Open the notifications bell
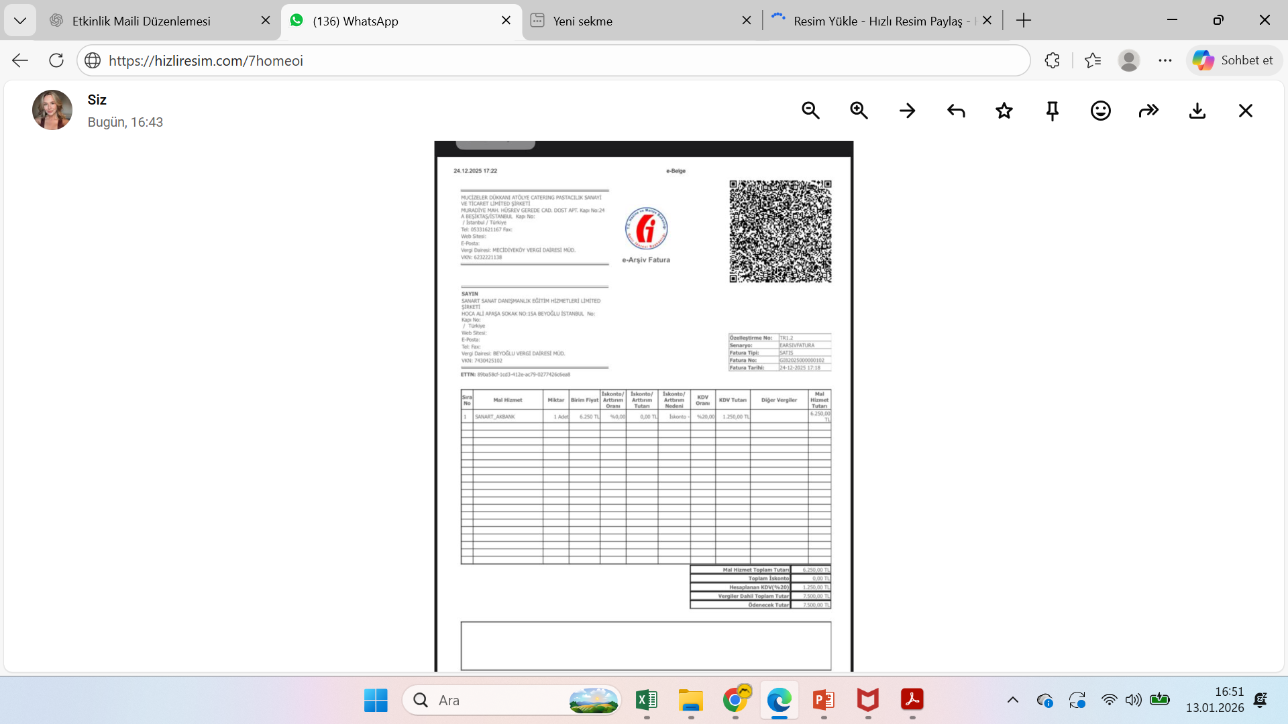The height and width of the screenshot is (724, 1288). click(1260, 701)
